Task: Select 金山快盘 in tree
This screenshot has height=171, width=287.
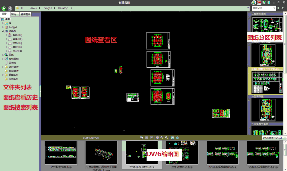Action: 17,51
